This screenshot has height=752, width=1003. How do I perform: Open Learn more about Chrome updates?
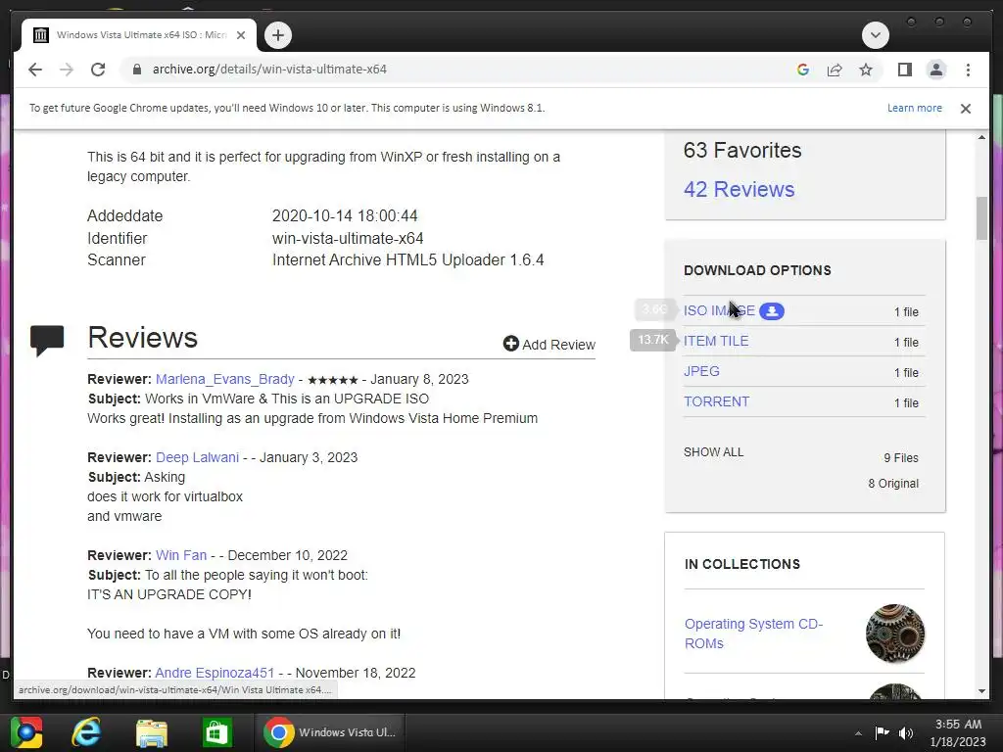click(x=914, y=108)
